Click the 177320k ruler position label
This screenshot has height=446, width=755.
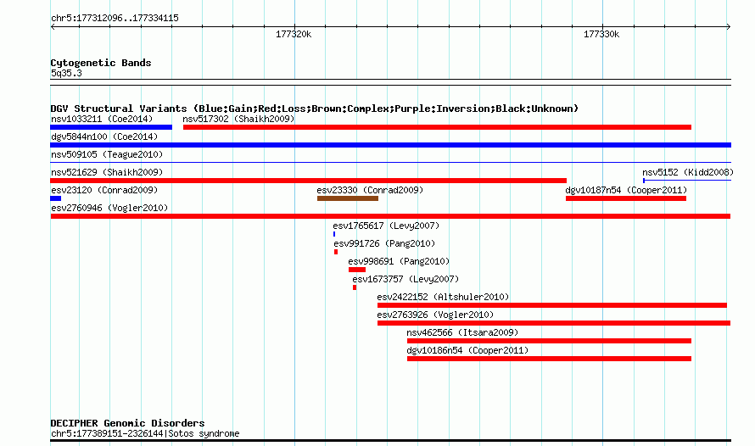click(294, 35)
